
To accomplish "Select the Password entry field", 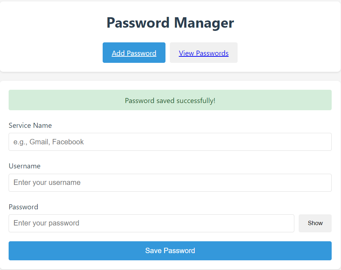I will (151, 223).
